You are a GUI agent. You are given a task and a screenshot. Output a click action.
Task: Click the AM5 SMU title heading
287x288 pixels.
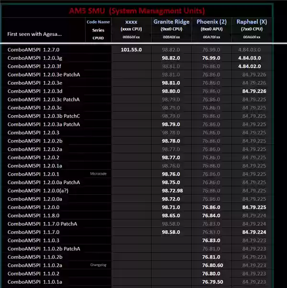click(143, 11)
